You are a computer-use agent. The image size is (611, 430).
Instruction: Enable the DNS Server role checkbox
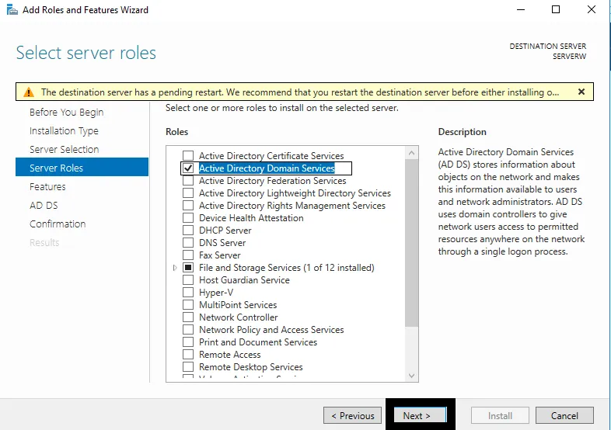[x=188, y=243]
